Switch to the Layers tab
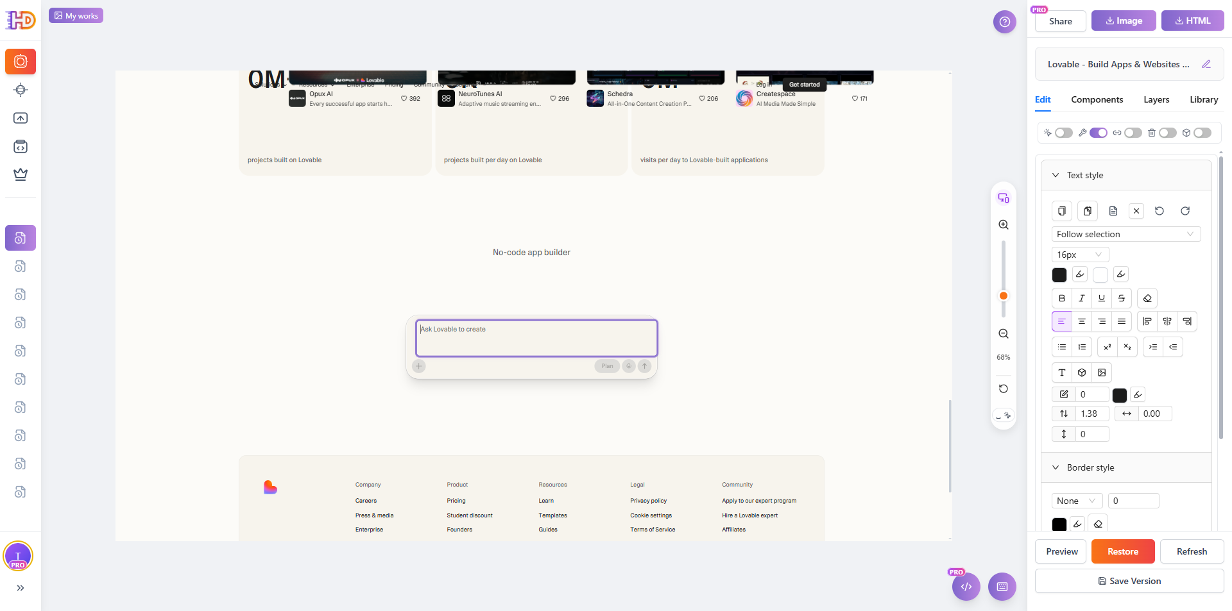This screenshot has width=1232, height=611. point(1156,99)
